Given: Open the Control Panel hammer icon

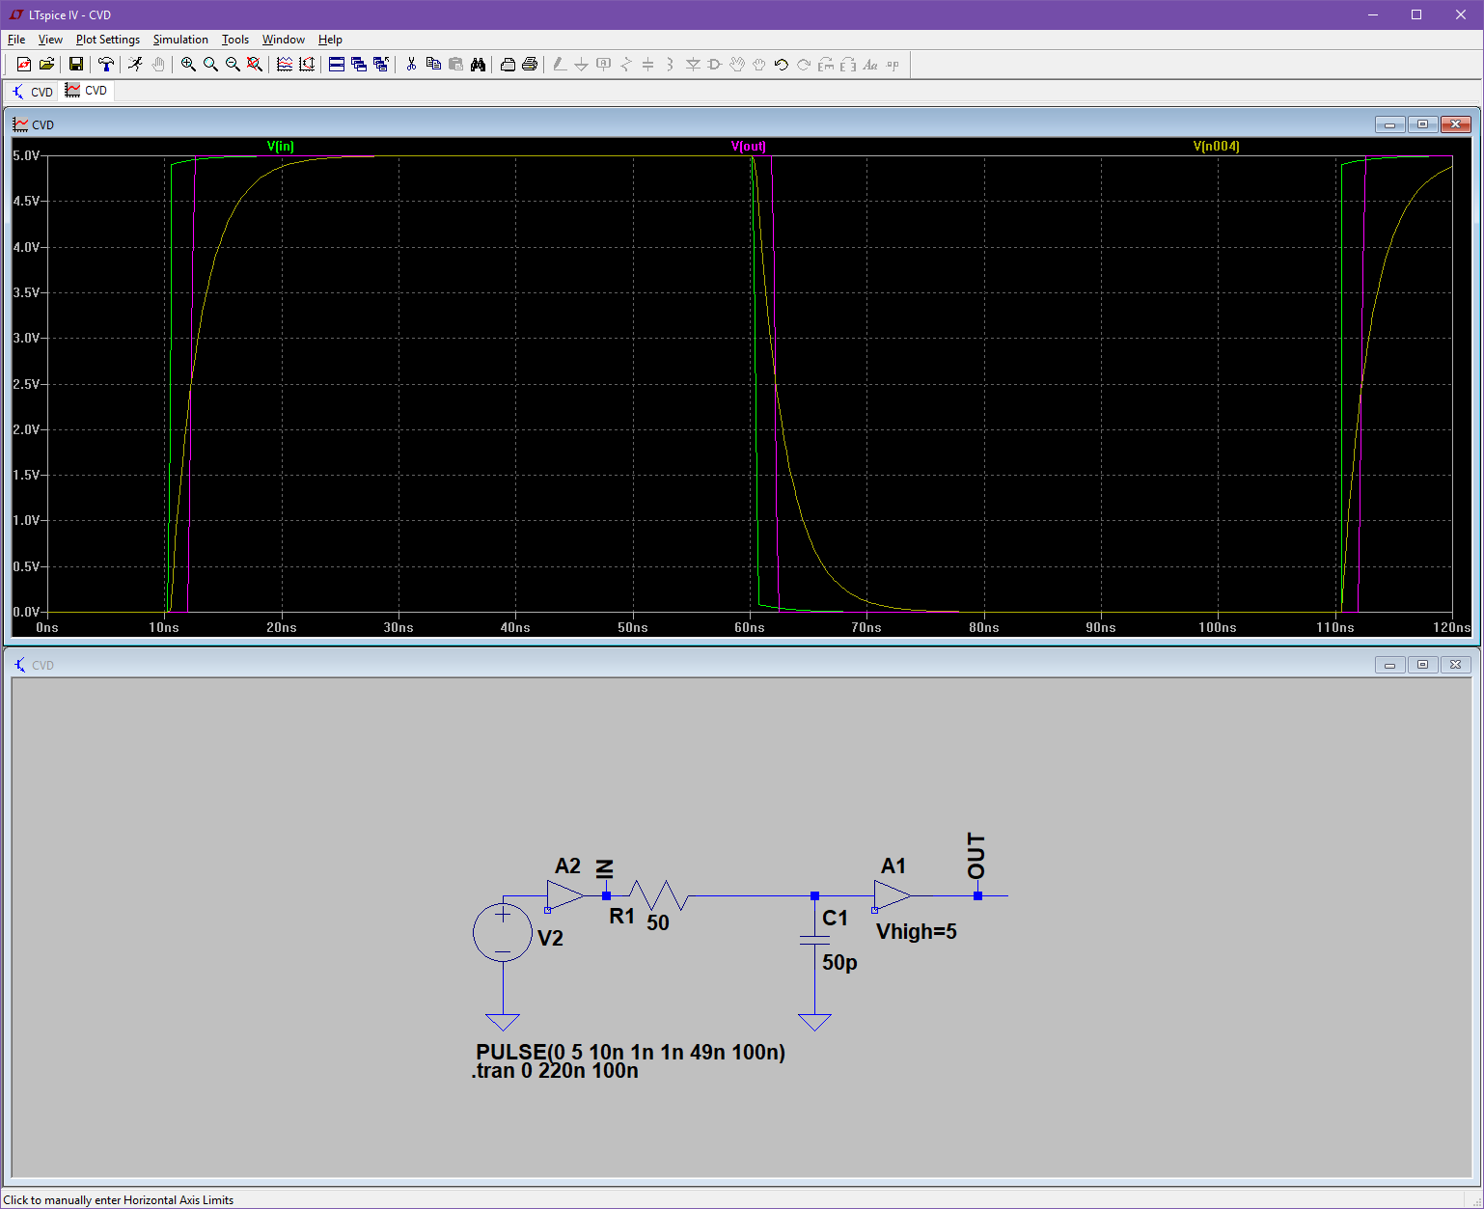Looking at the screenshot, I should click(106, 65).
